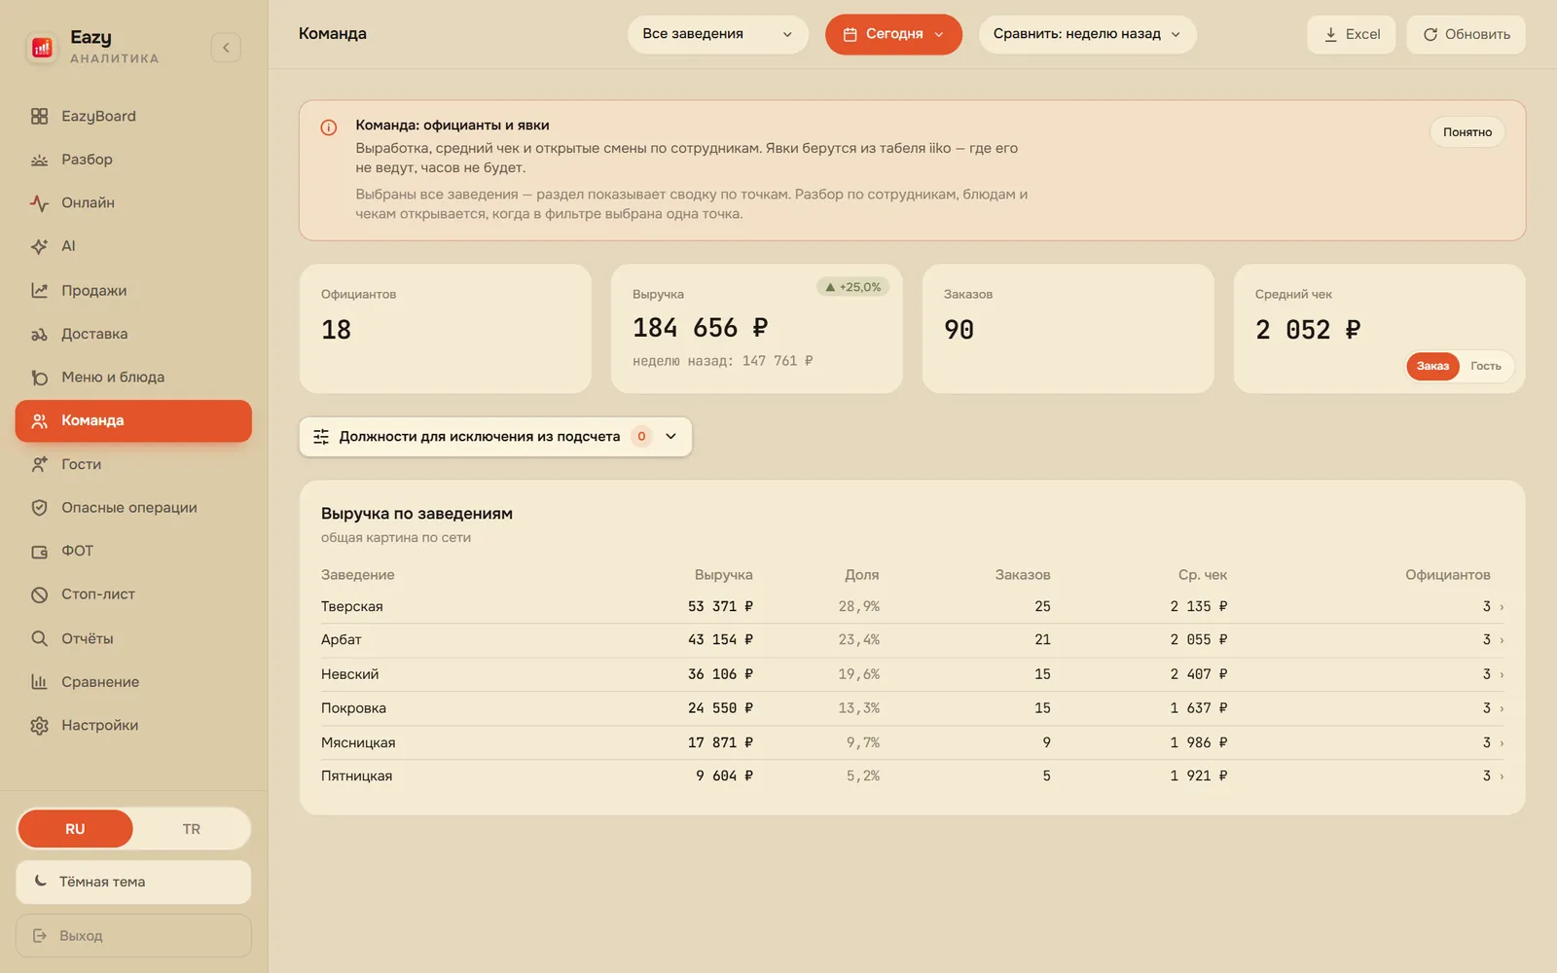This screenshot has width=1557, height=973.
Task: Select TR language
Action: pos(192,829)
